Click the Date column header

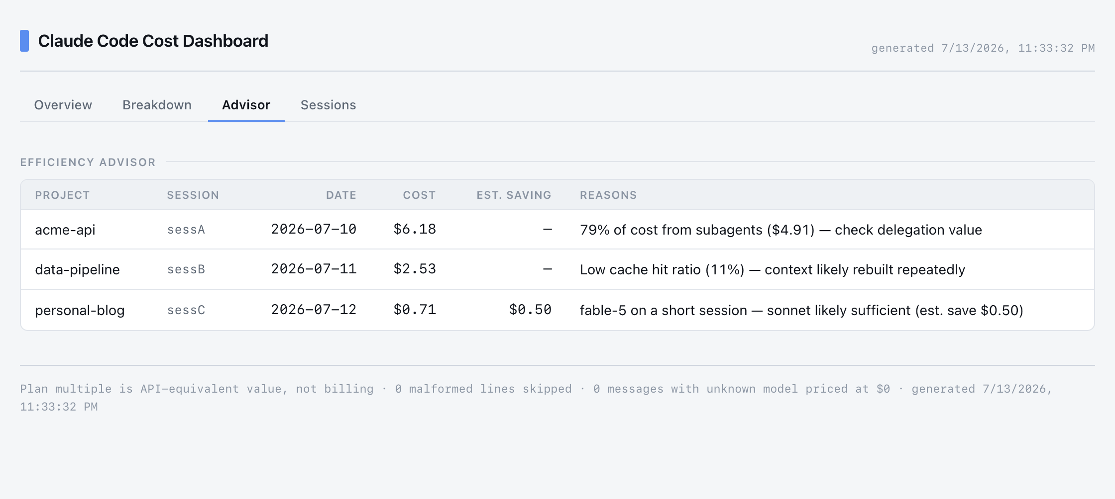point(341,195)
